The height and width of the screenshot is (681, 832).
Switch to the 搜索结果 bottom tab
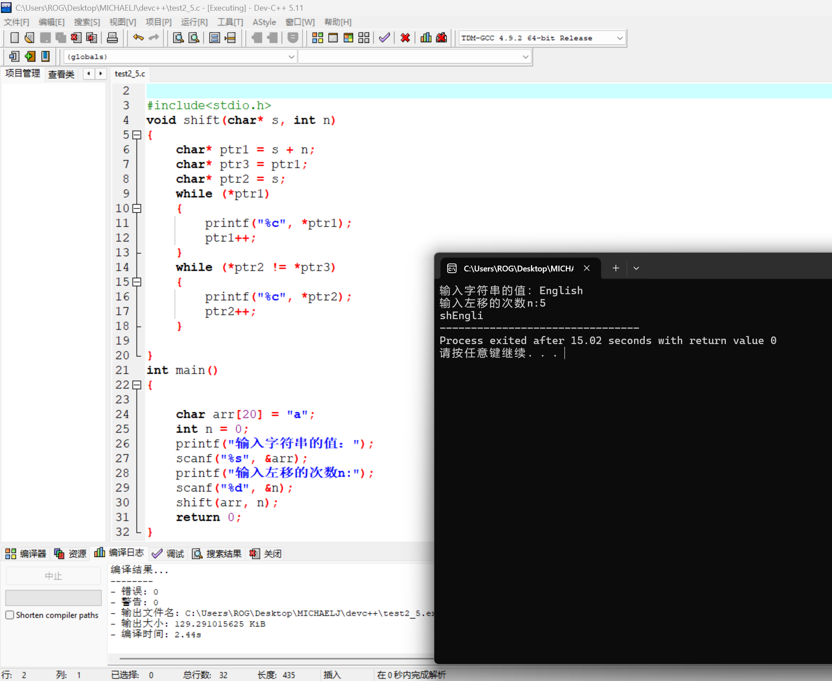coord(217,554)
